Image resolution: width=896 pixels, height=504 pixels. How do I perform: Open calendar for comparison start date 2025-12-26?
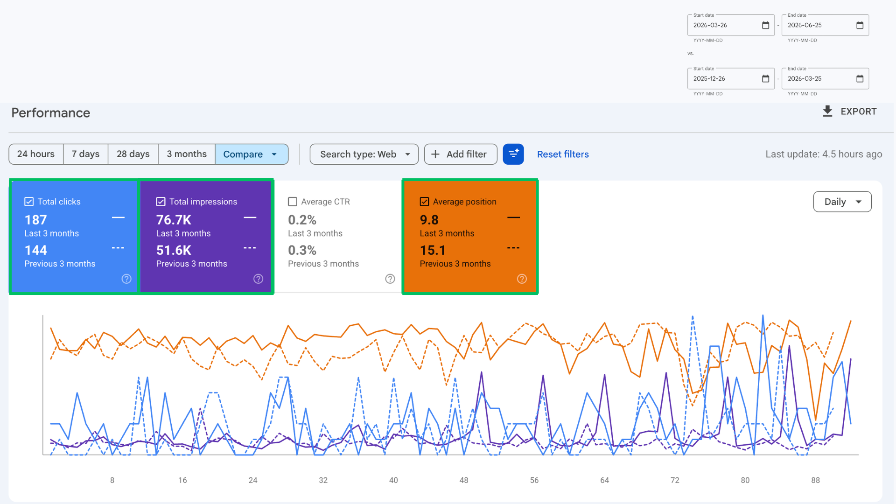(765, 78)
